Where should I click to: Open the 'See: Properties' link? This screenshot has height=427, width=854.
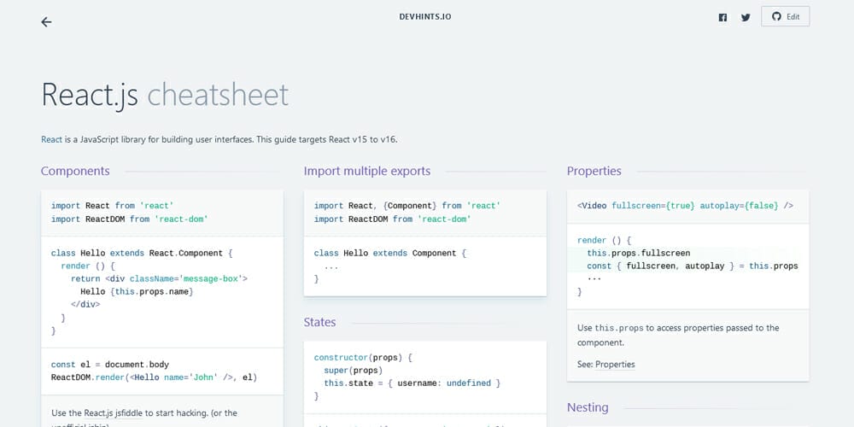pos(615,365)
